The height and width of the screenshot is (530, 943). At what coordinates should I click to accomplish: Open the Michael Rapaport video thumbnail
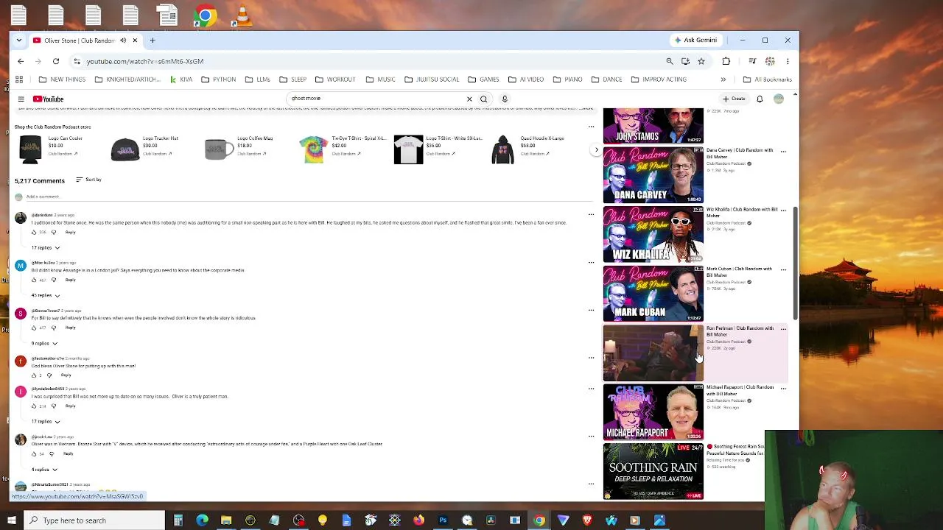tap(653, 412)
